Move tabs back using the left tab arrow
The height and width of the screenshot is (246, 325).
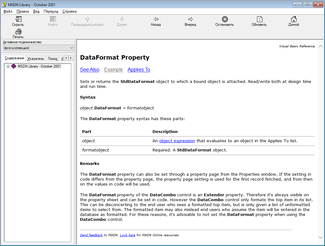point(66,58)
